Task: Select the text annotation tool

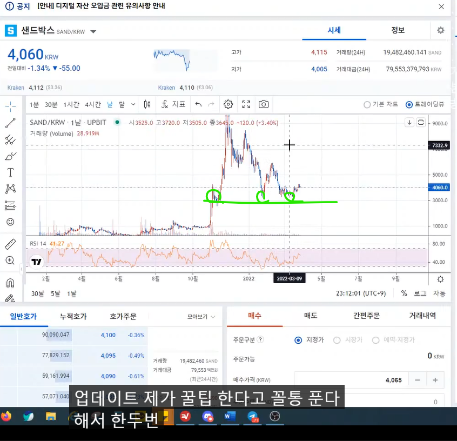Action: [10, 172]
